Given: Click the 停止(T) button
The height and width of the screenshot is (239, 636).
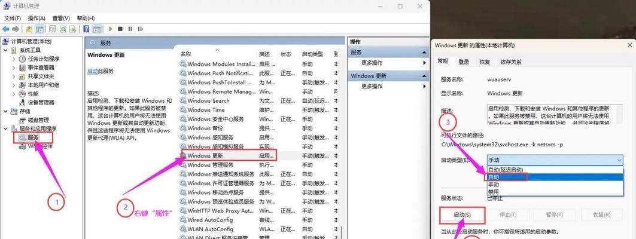Looking at the screenshot, I should tap(507, 215).
